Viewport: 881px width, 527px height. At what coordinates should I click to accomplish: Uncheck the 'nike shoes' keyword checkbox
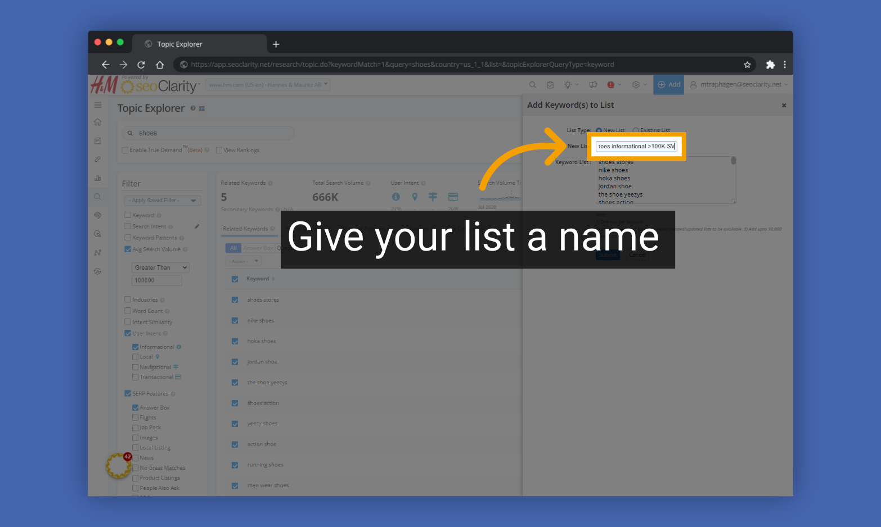point(235,320)
